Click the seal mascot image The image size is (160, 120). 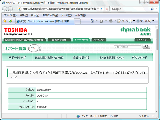click(35, 48)
